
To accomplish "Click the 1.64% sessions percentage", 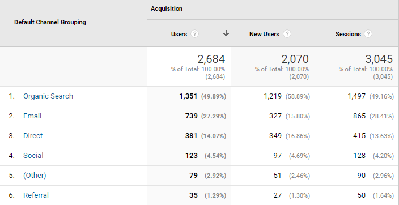I will pyautogui.click(x=384, y=195).
